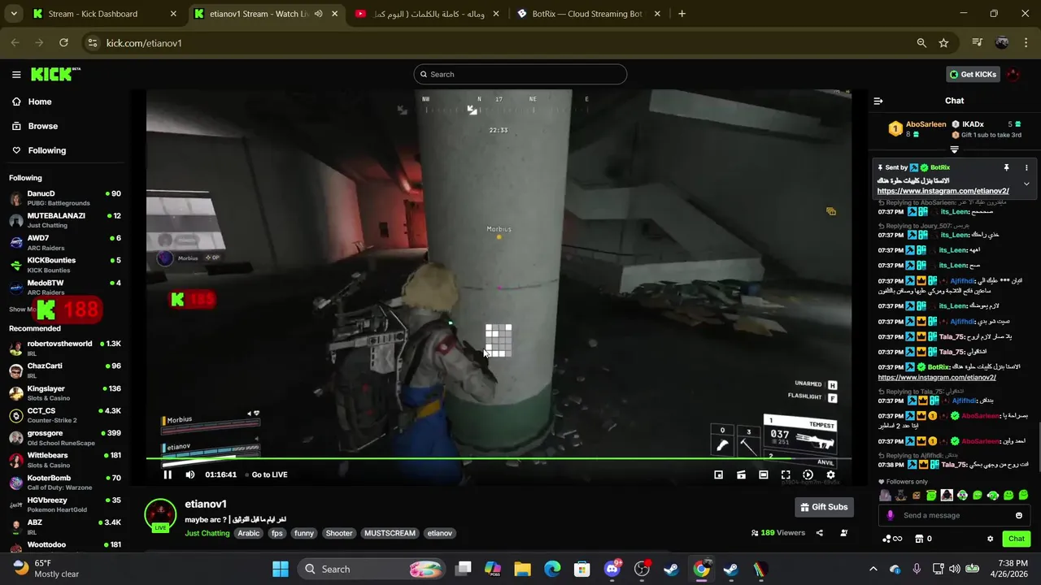Switch to the YouTube browser tab
Screen dimensions: 1041x585
(425, 14)
